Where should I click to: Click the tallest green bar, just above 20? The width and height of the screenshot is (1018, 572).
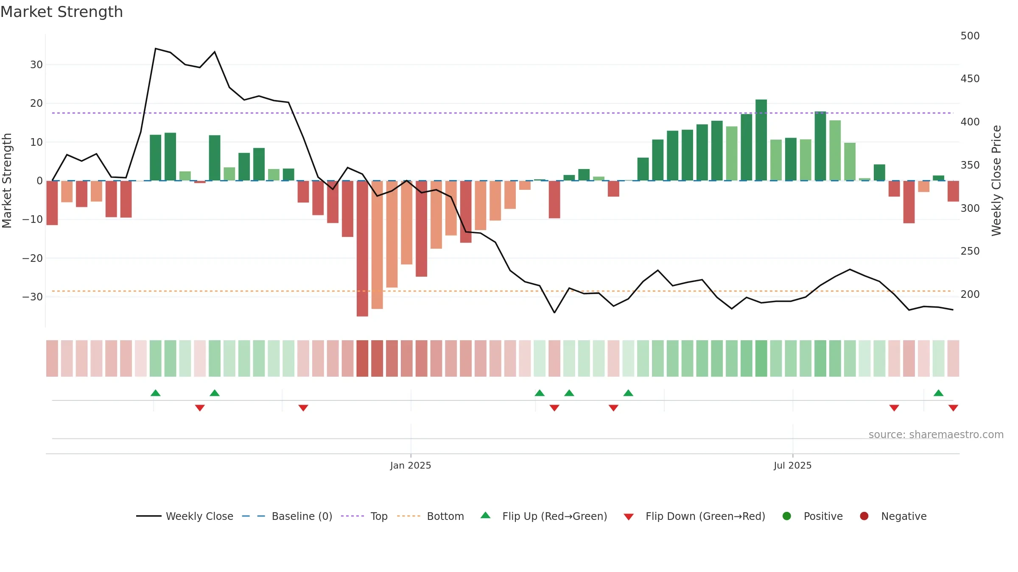[x=761, y=140]
